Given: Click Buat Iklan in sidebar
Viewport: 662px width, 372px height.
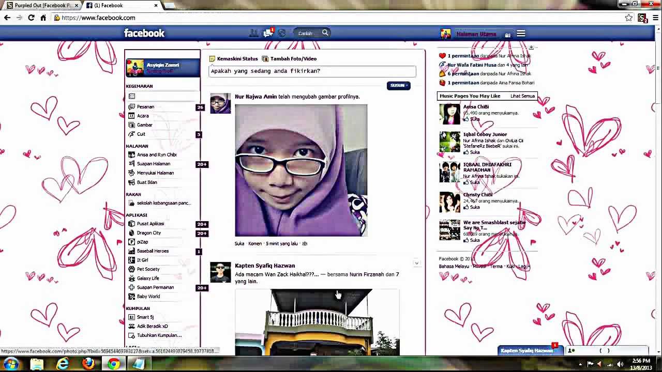Looking at the screenshot, I should pos(146,182).
